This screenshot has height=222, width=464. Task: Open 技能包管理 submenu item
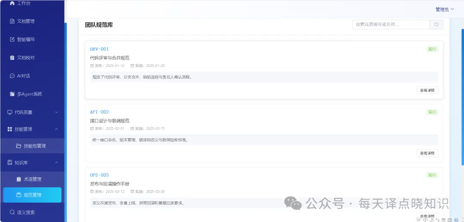pyautogui.click(x=32, y=146)
